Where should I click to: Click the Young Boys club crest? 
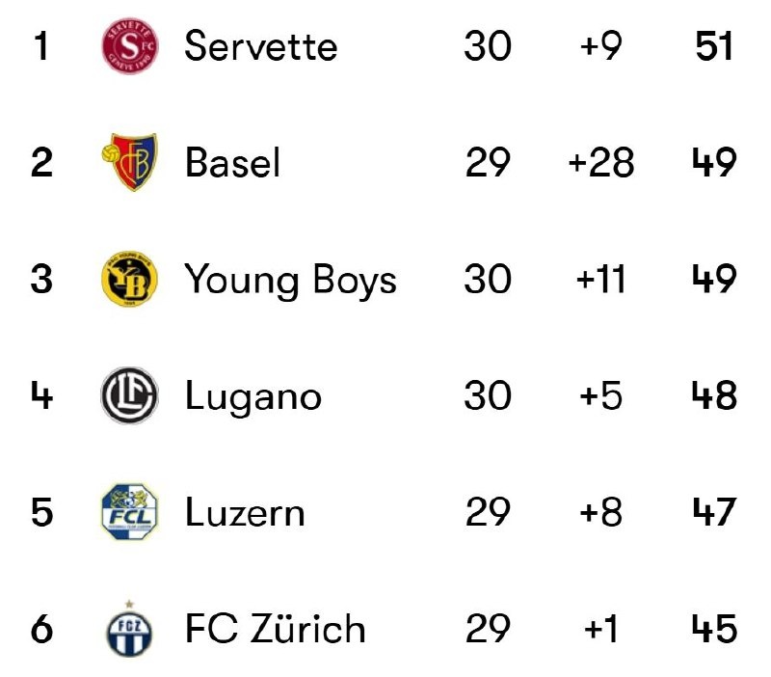pyautogui.click(x=129, y=280)
